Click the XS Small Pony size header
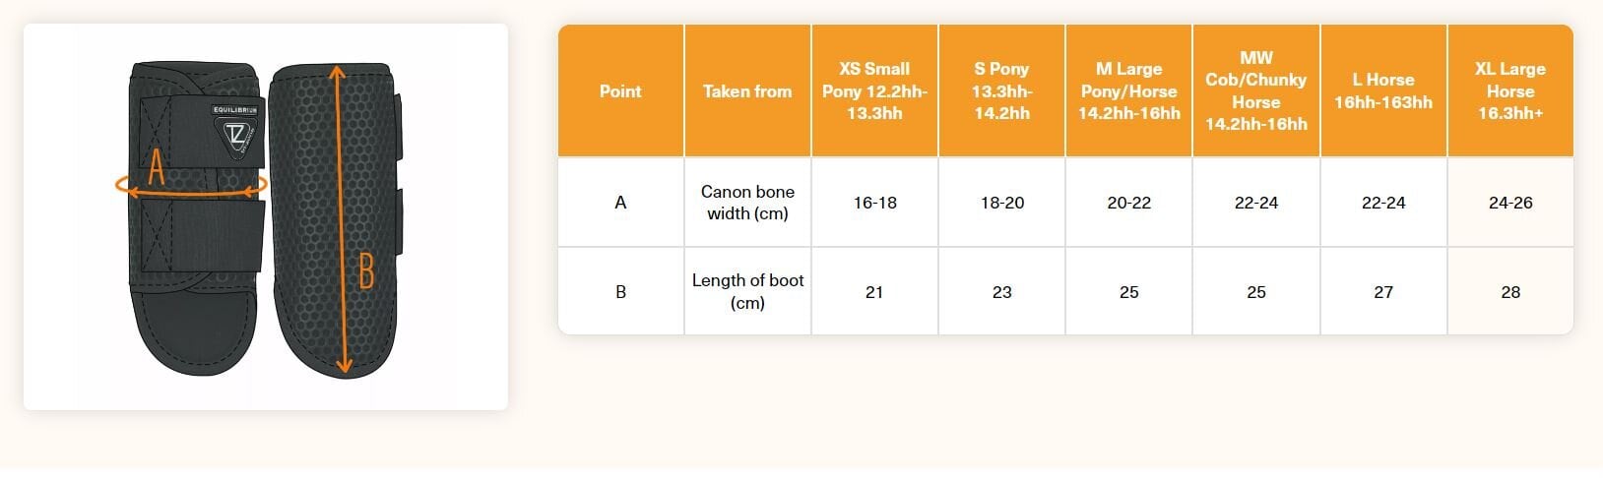 [x=874, y=91]
